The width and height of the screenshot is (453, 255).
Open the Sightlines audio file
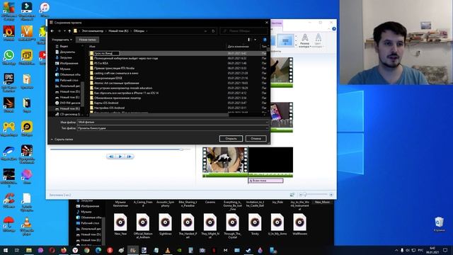165,225
